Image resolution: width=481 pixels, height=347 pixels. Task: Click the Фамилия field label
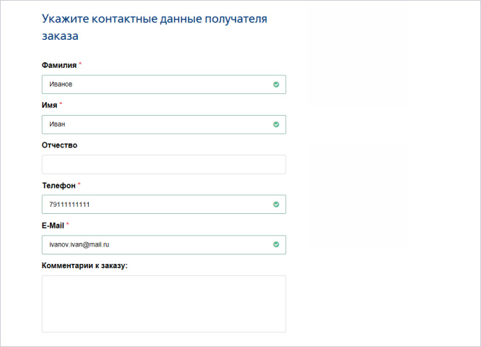[x=59, y=65]
